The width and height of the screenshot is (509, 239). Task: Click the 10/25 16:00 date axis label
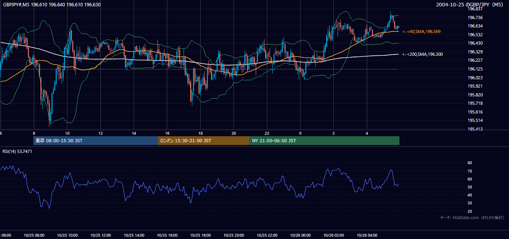coord(167,235)
